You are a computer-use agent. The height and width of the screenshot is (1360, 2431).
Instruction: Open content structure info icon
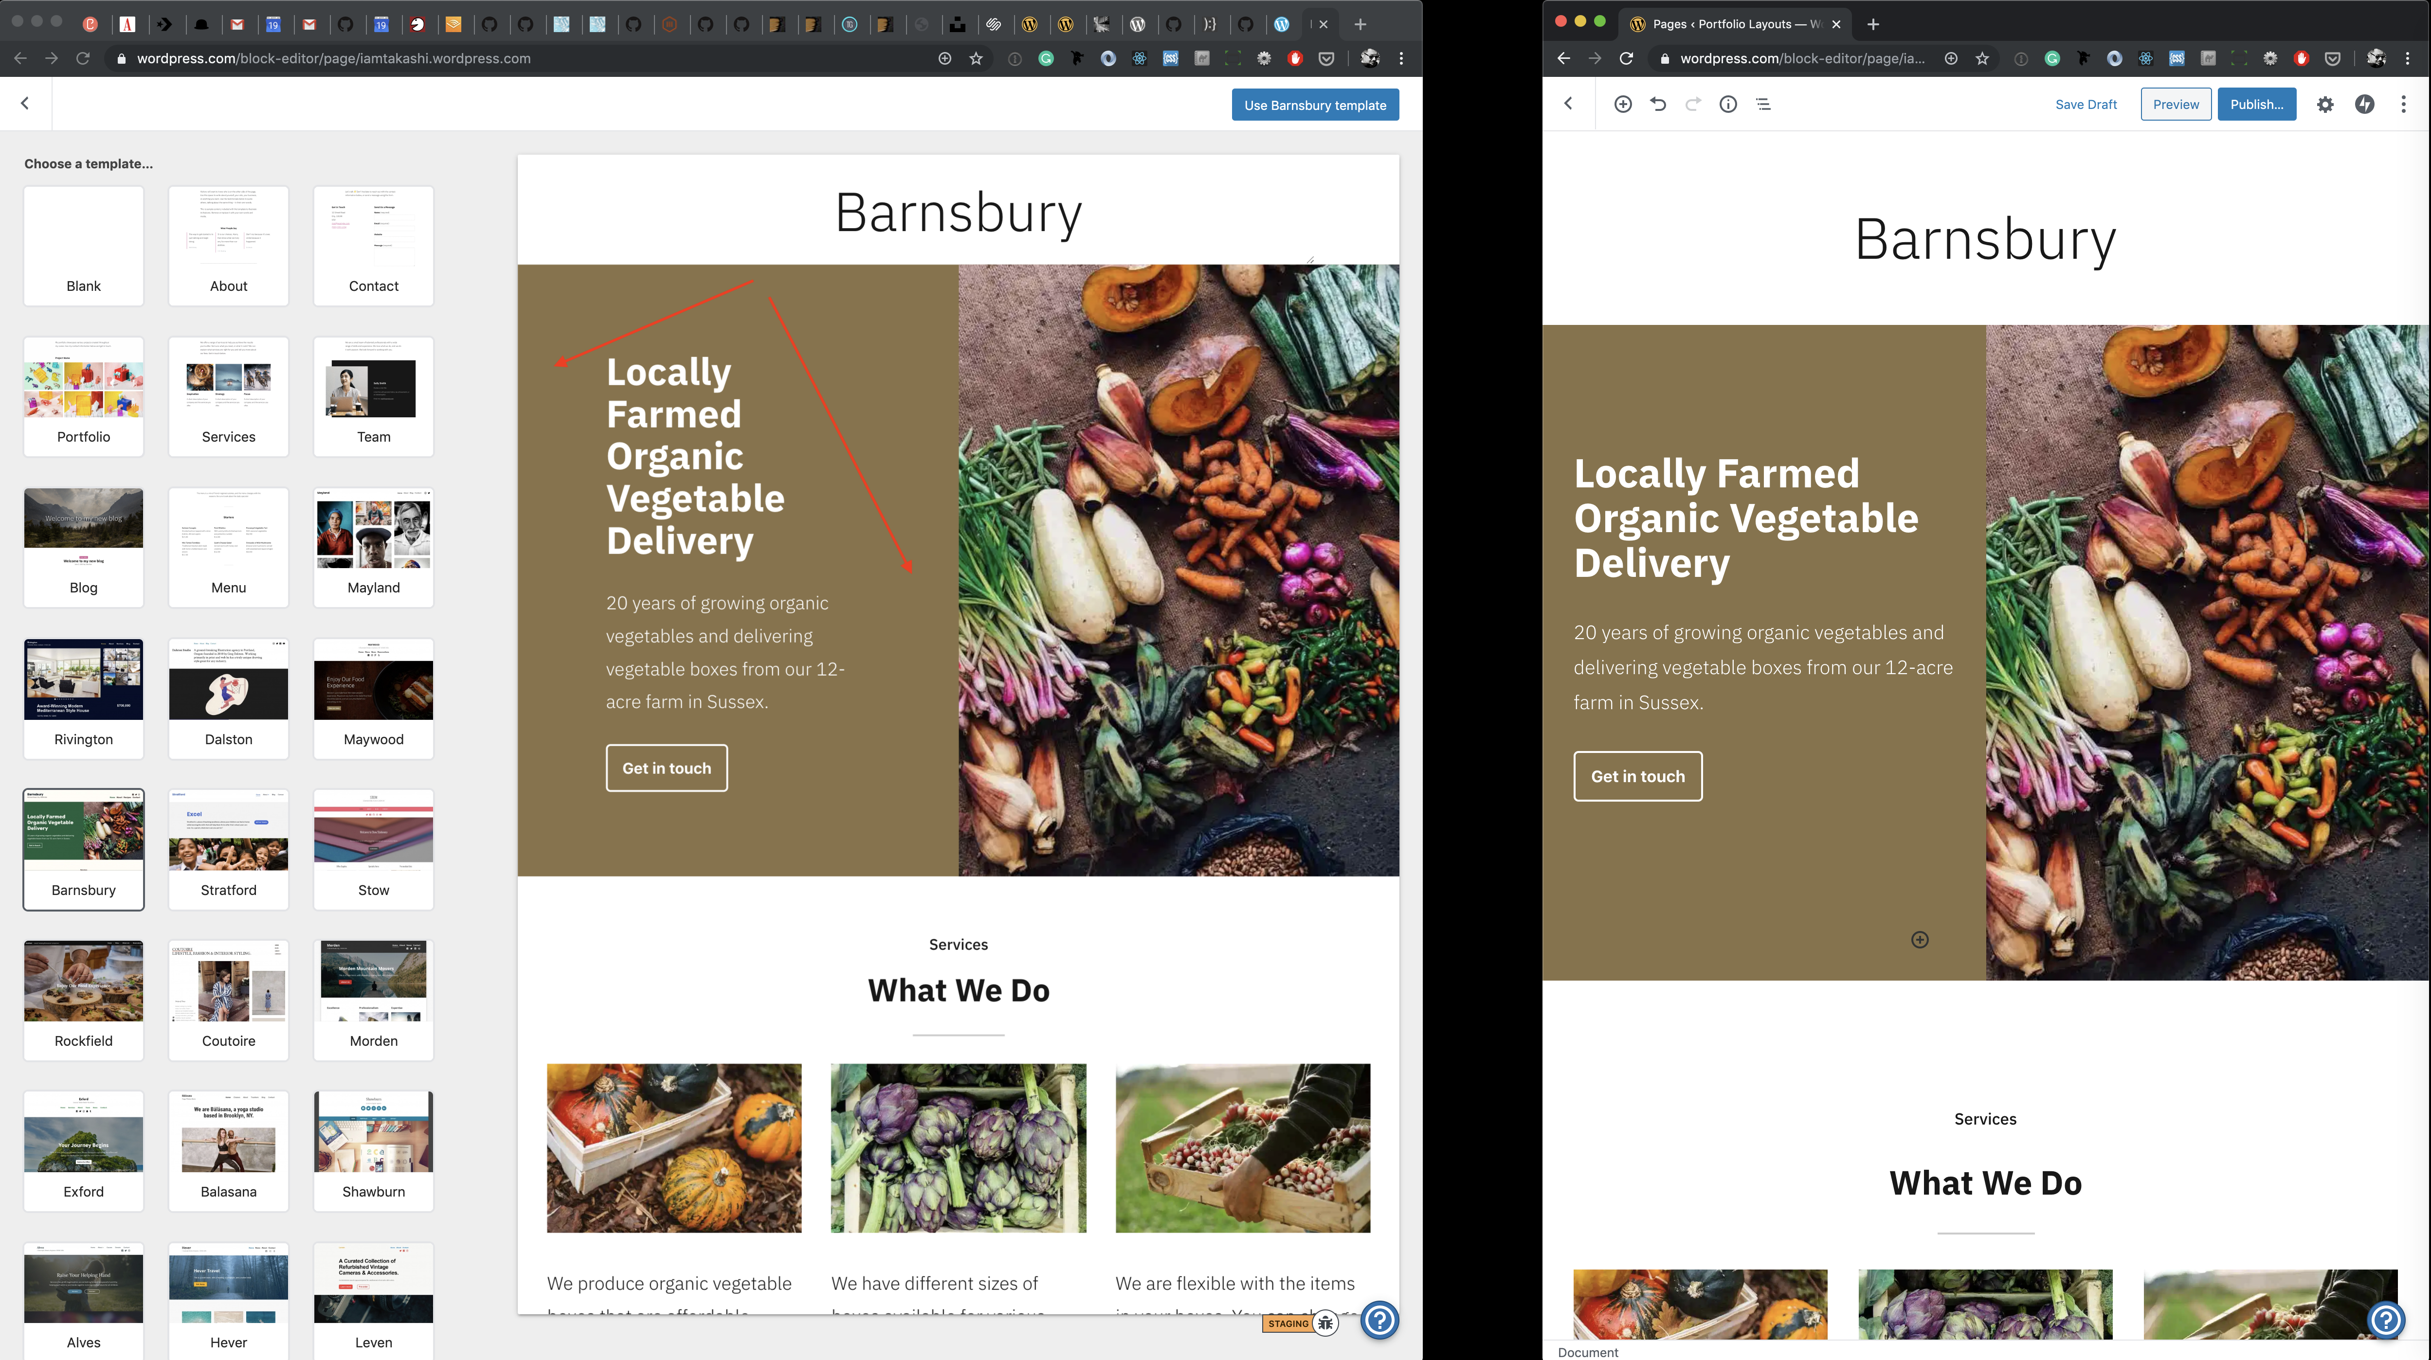coord(1728,104)
